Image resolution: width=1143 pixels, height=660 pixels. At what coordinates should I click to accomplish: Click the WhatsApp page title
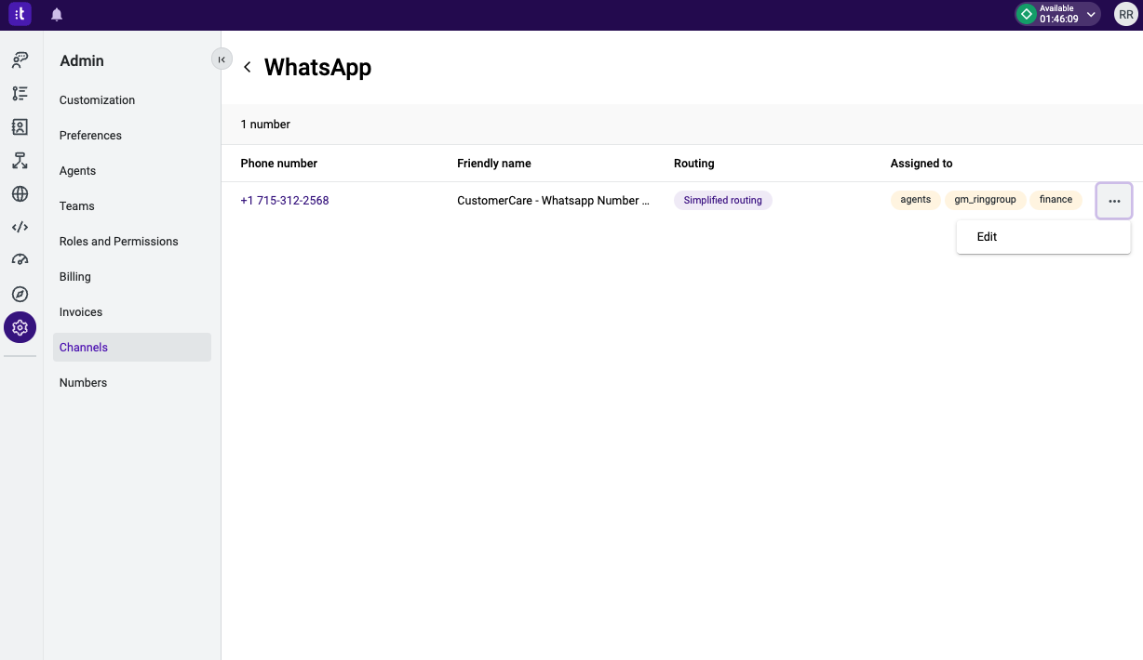[317, 67]
